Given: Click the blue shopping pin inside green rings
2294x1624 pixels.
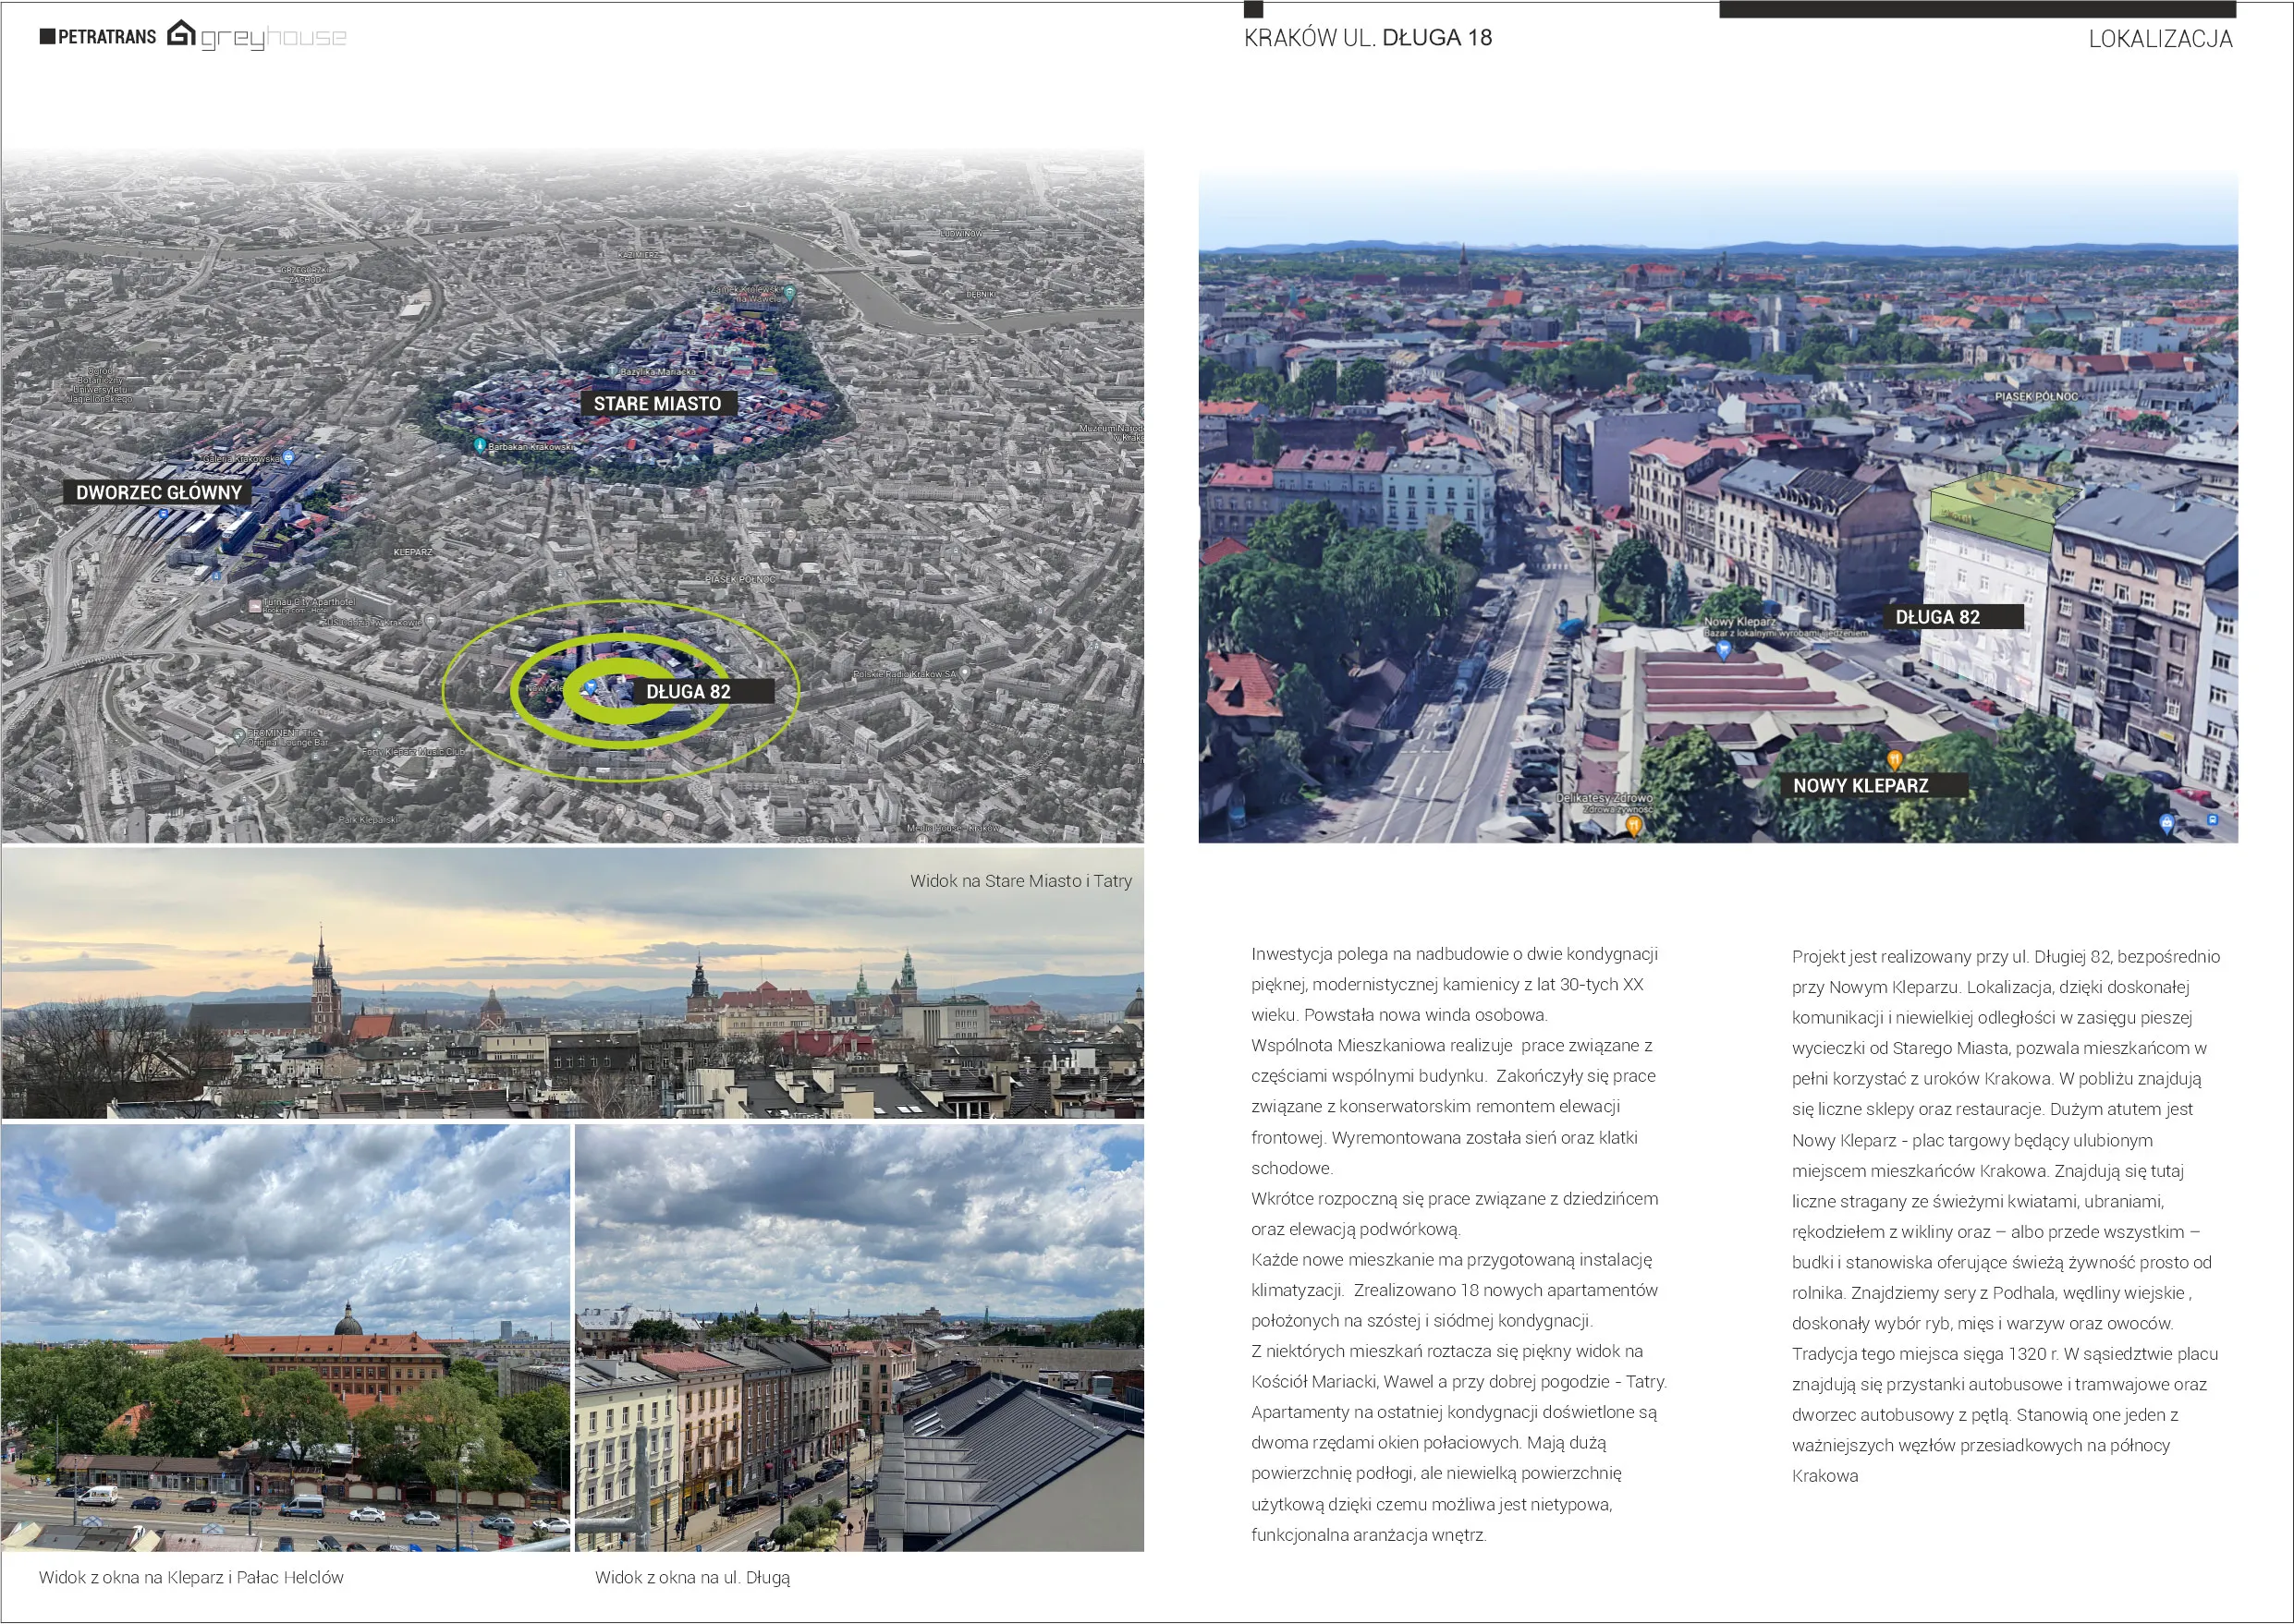Looking at the screenshot, I should tap(592, 686).
